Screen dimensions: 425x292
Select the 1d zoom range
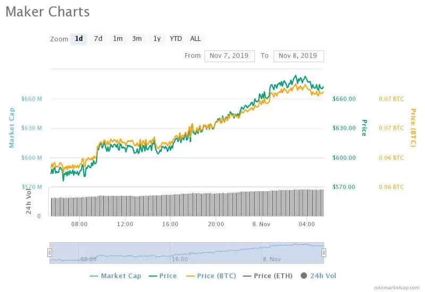pos(79,39)
